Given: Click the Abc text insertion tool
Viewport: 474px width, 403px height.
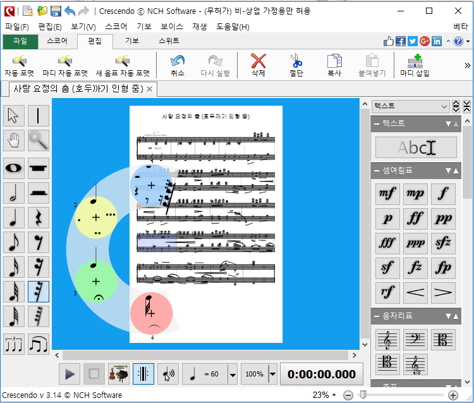Looking at the screenshot, I should (x=416, y=147).
